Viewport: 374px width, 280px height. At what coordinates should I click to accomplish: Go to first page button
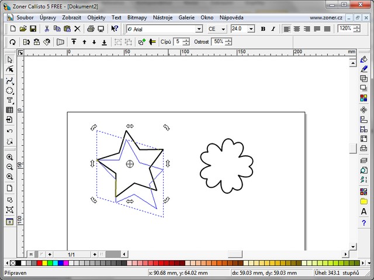(x=31, y=254)
